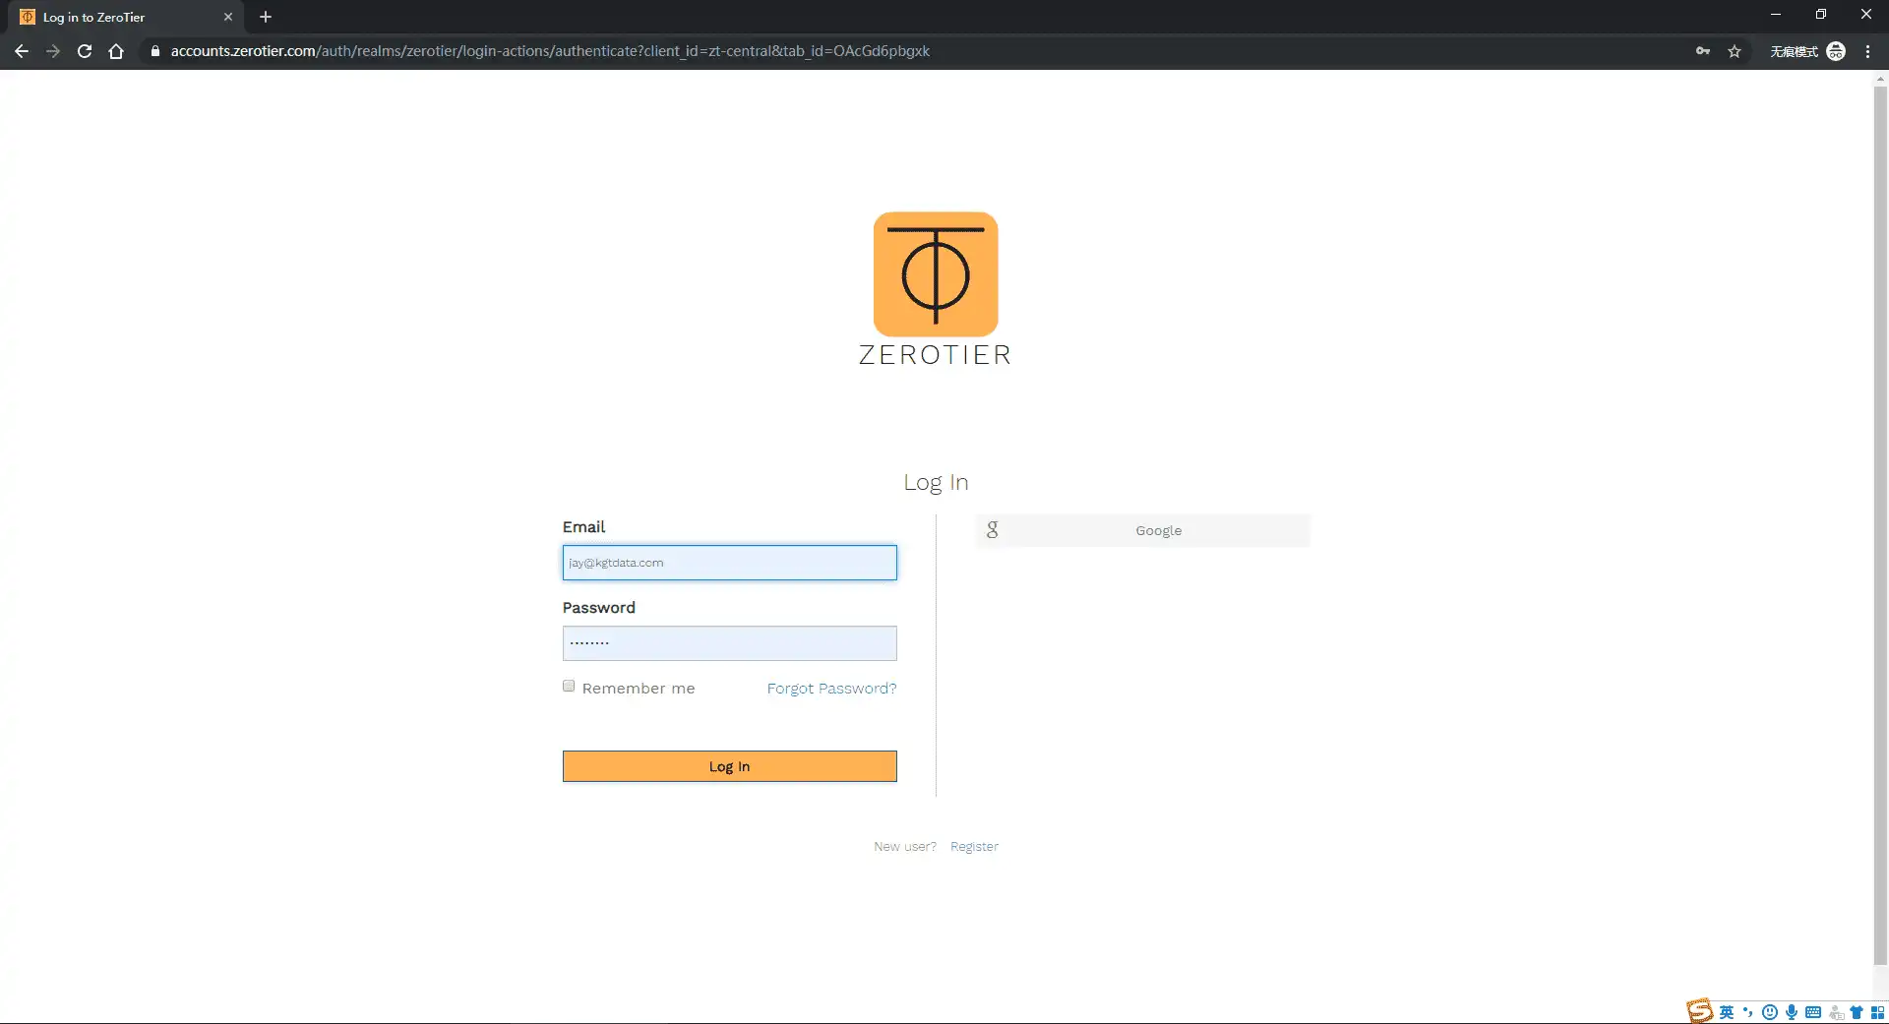Open the soft keyboard icon
The width and height of the screenshot is (1889, 1024).
[x=1813, y=1012]
